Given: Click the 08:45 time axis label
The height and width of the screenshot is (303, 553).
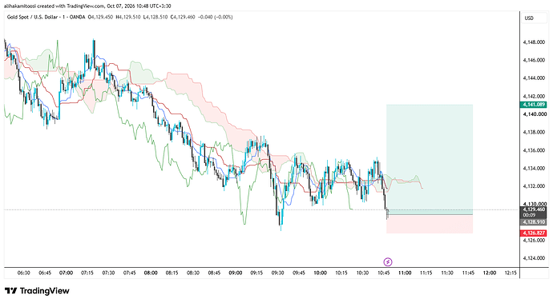Looking at the screenshot, I should (214, 273).
